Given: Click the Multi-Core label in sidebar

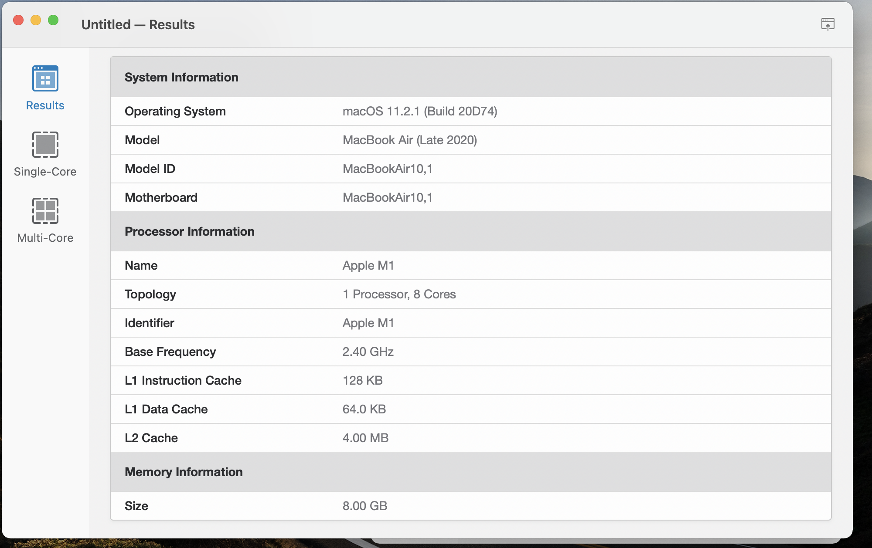Looking at the screenshot, I should [45, 238].
